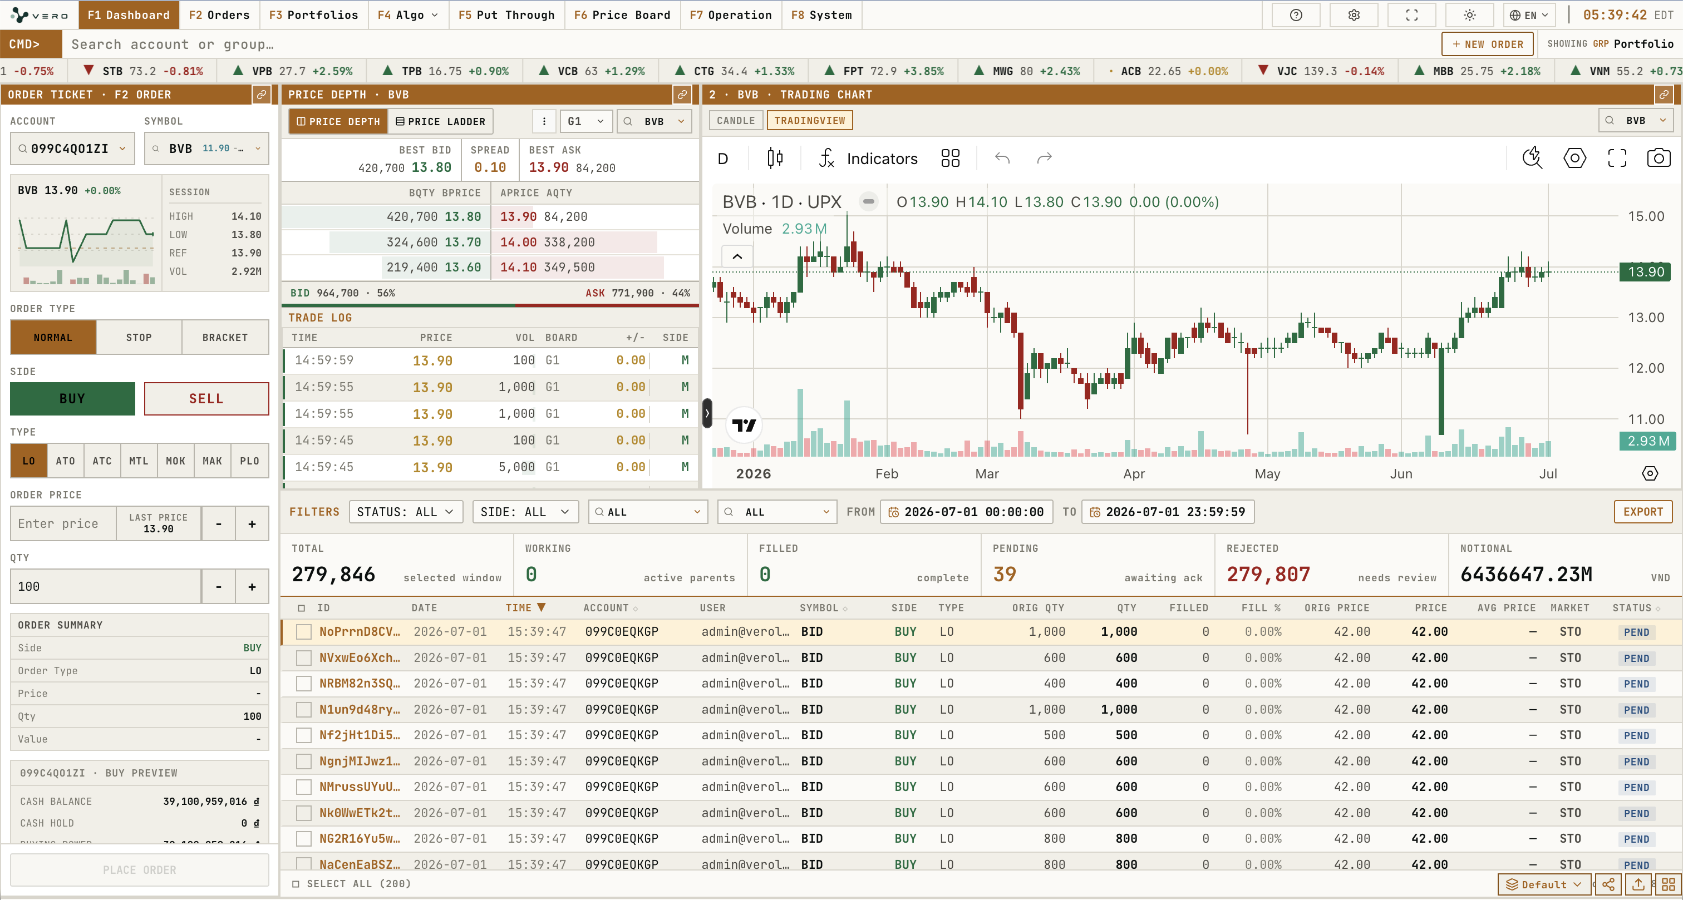Click share icon in bottom toolbar
The height and width of the screenshot is (900, 1683).
[1608, 884]
